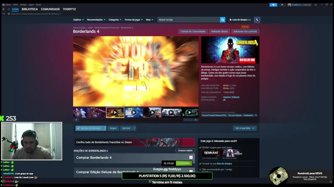
Task: Click the Windows icon on Comprar Borderlands 4
Action: pos(191,157)
